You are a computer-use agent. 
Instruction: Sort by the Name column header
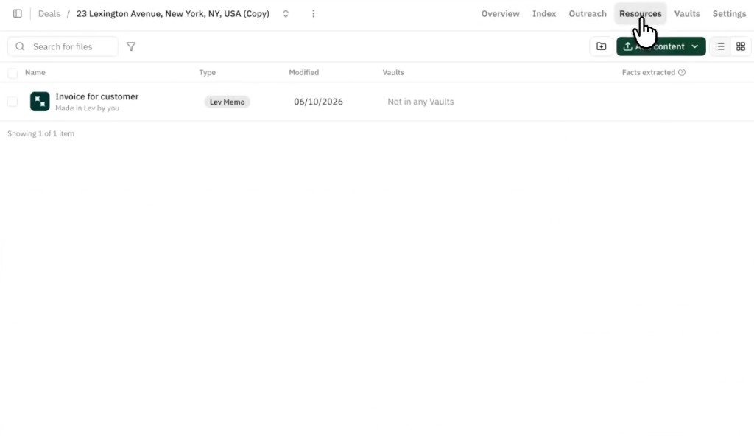35,73
